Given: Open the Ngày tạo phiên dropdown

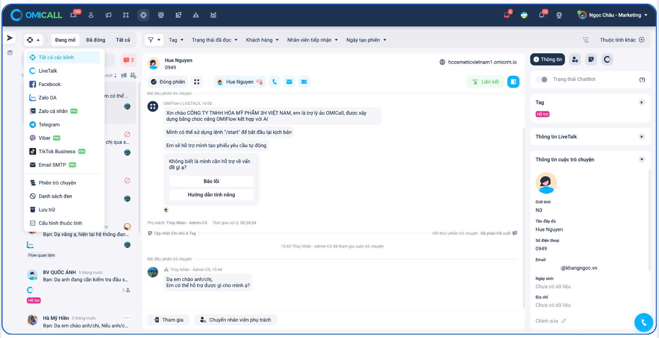Looking at the screenshot, I should pos(366,40).
